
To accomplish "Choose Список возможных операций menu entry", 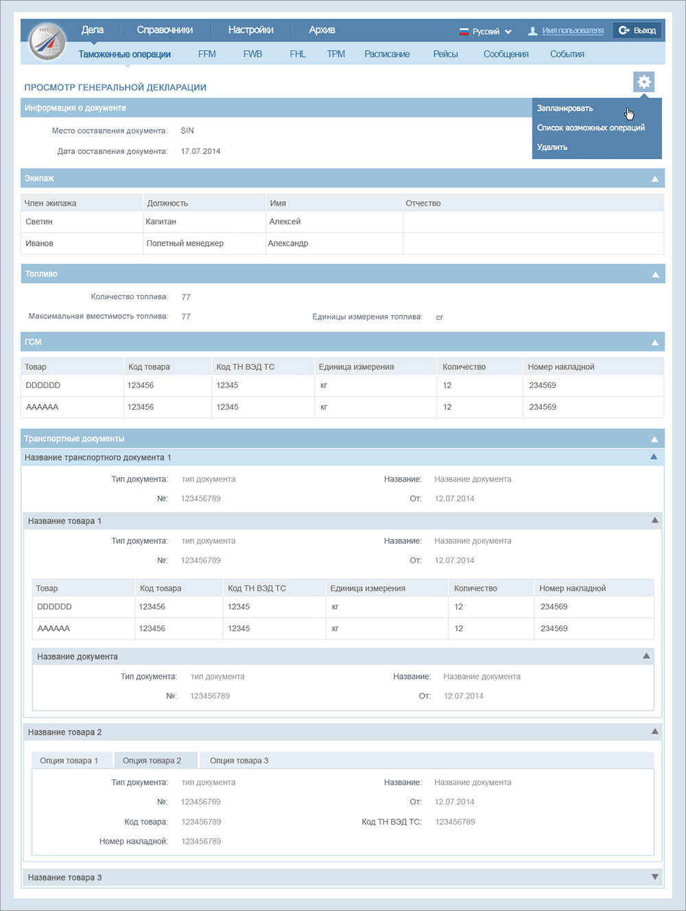I will [591, 128].
